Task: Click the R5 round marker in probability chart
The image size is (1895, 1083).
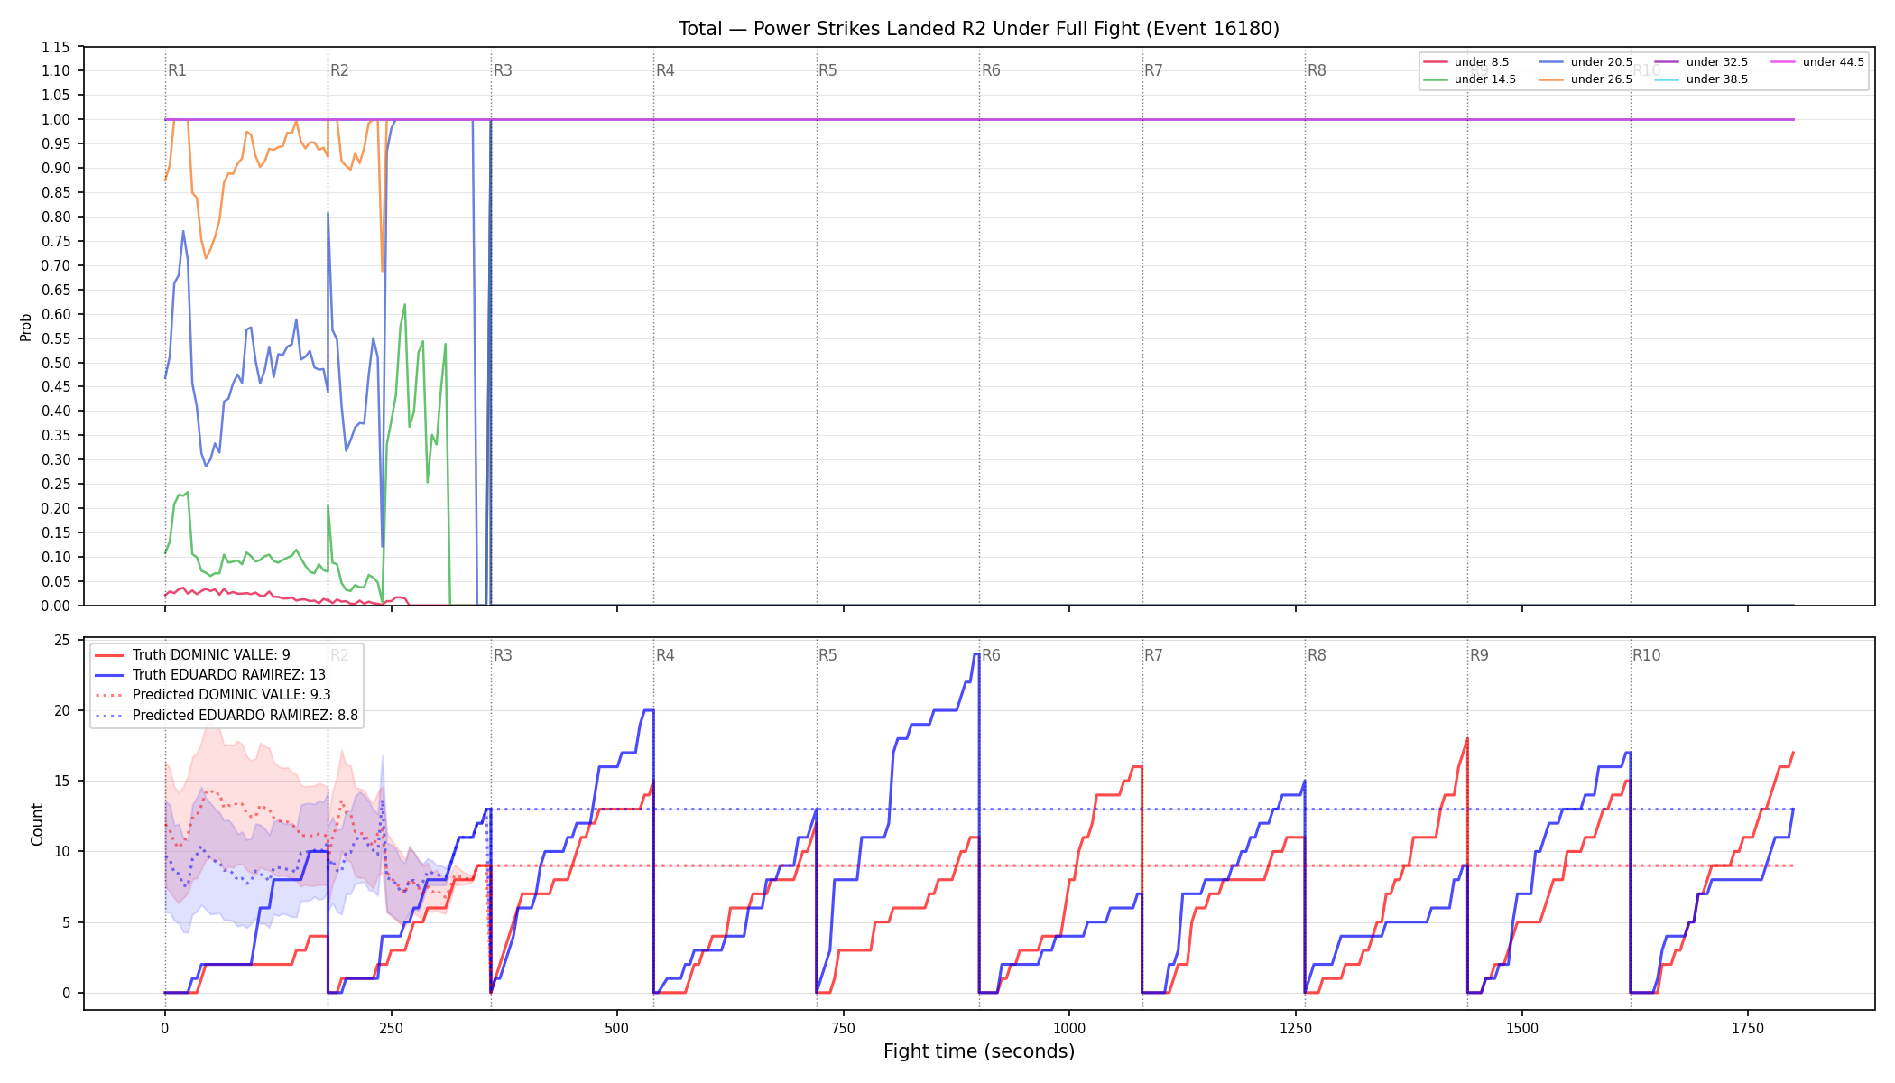Action: (x=827, y=70)
